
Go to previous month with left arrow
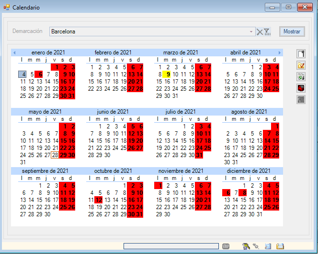(14, 53)
